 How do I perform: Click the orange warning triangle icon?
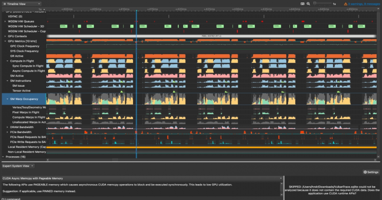tap(345, 4)
